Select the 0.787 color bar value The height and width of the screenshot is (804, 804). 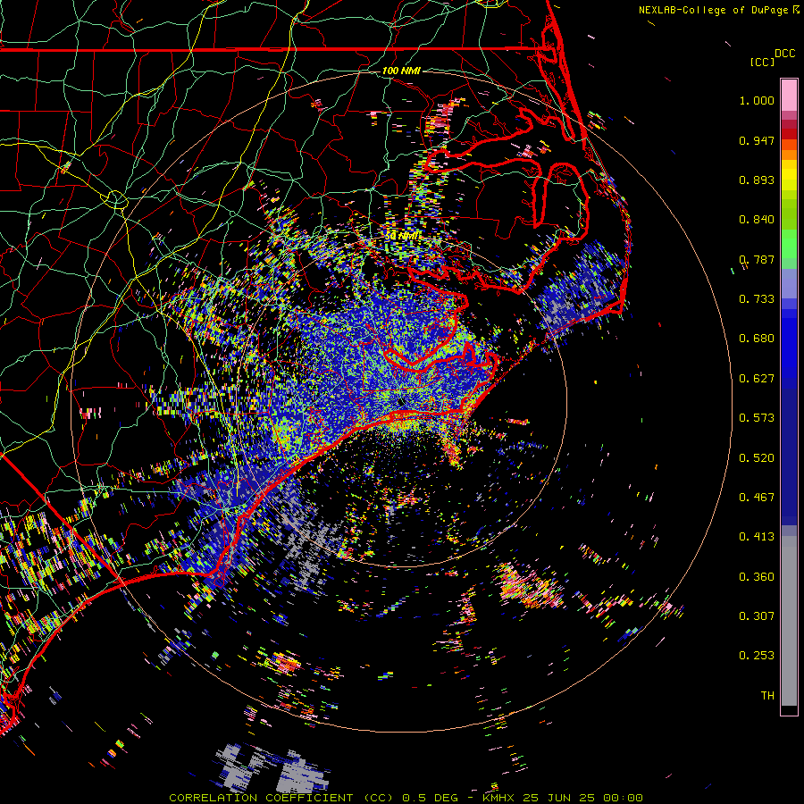pos(757,259)
